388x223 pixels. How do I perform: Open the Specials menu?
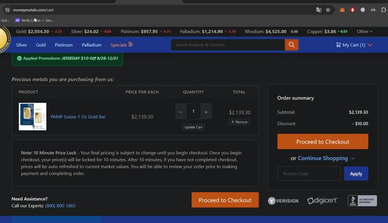point(121,45)
